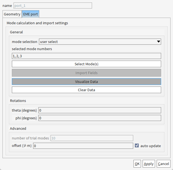
Task: Click the Import Fields button
Action: click(x=86, y=73)
